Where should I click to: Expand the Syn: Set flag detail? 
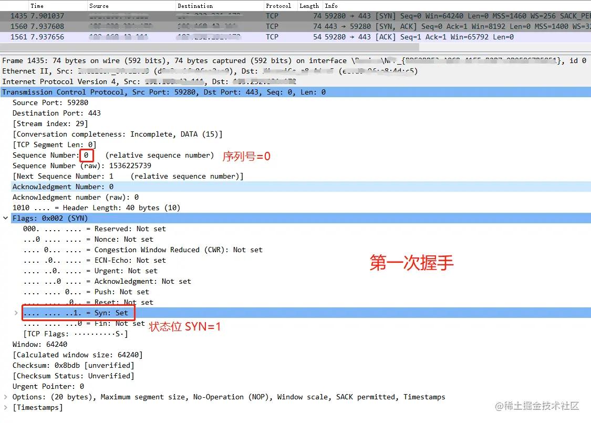[x=16, y=313]
